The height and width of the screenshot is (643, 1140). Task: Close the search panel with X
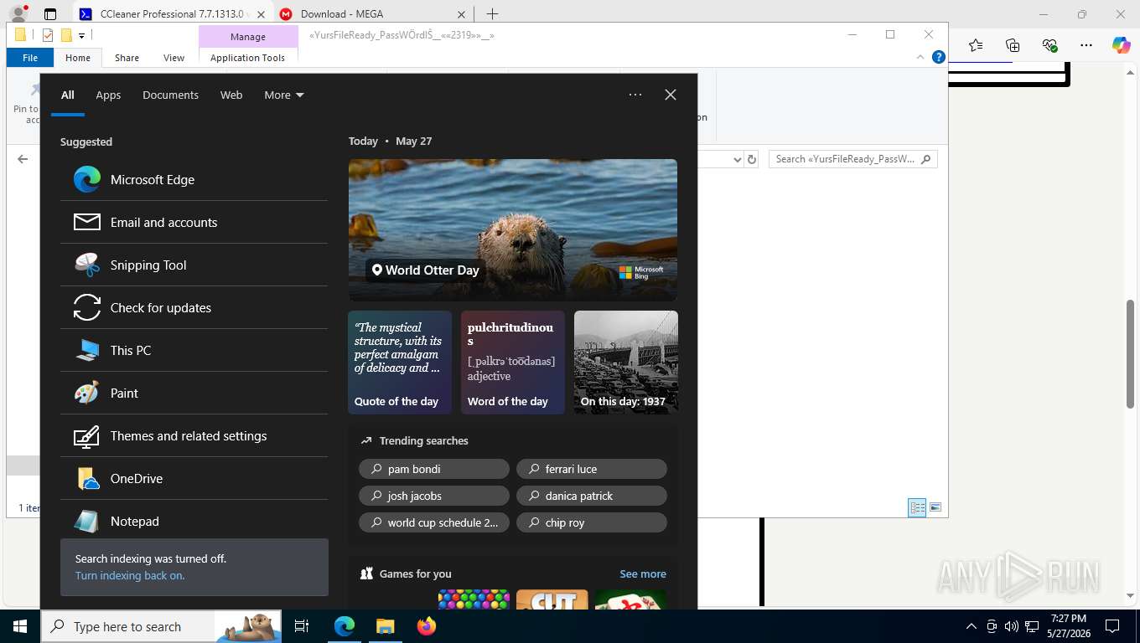click(671, 95)
